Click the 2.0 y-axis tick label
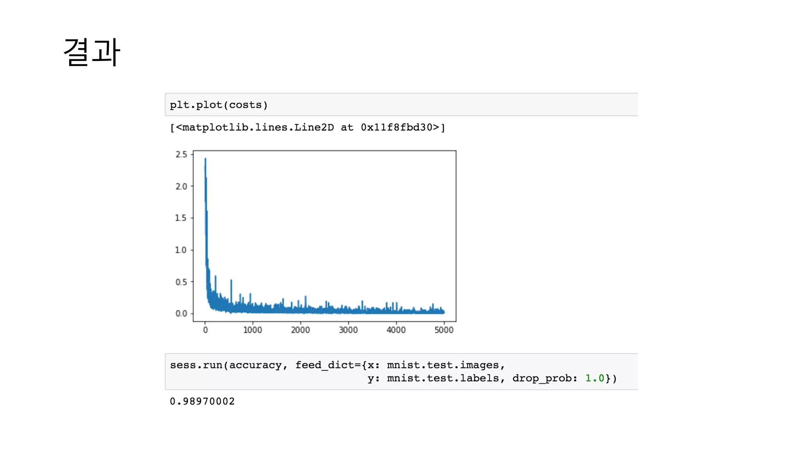801x450 pixels. tap(181, 186)
